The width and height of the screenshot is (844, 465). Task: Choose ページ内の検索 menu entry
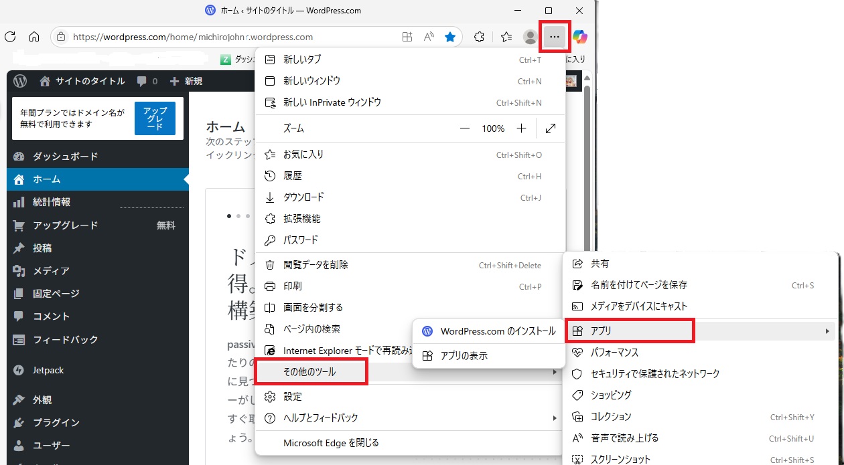[335, 329]
